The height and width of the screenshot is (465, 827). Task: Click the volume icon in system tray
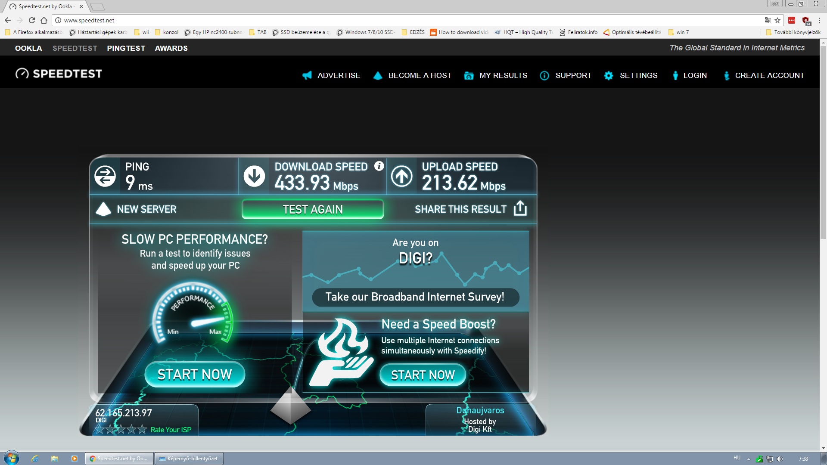click(780, 459)
